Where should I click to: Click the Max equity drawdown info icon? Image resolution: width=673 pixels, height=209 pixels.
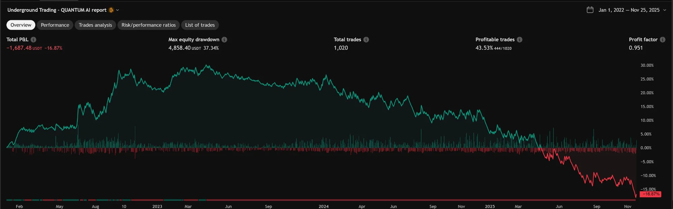[224, 40]
